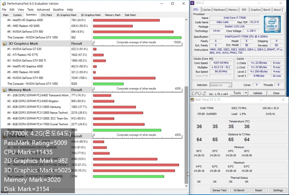Viewport: 289px width, 195px height.
Task: Select the GeForce GTX 550 Ti row
Action: [47, 61]
